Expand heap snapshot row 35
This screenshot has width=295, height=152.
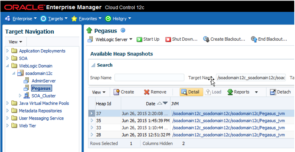[x=92, y=120]
